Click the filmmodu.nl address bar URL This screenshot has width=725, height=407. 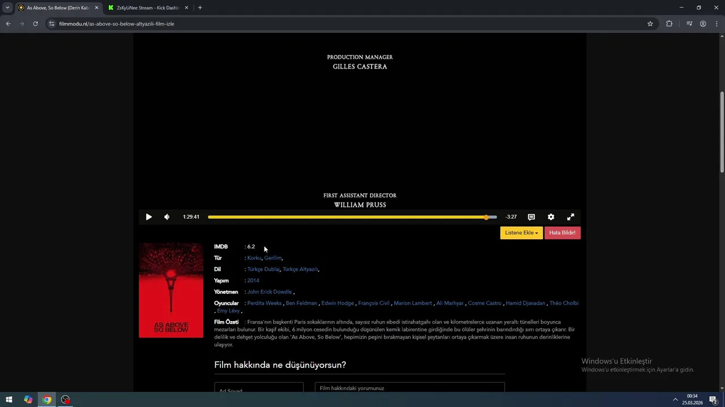[x=117, y=24]
